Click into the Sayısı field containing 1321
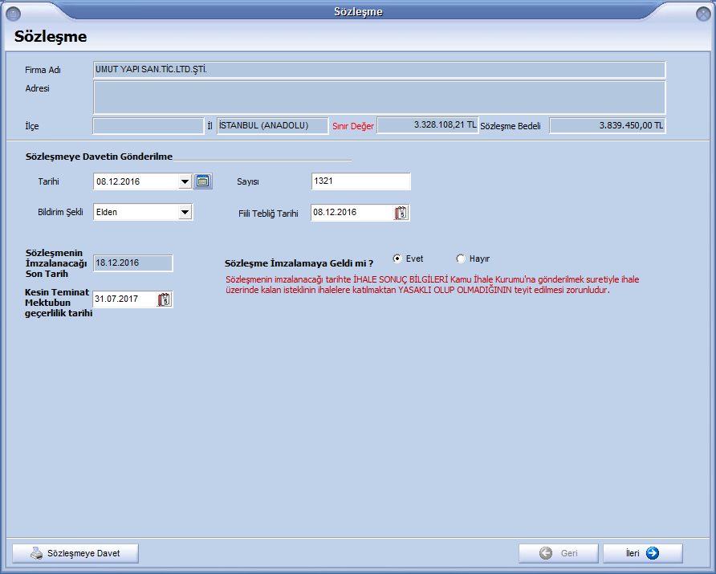 click(x=360, y=181)
